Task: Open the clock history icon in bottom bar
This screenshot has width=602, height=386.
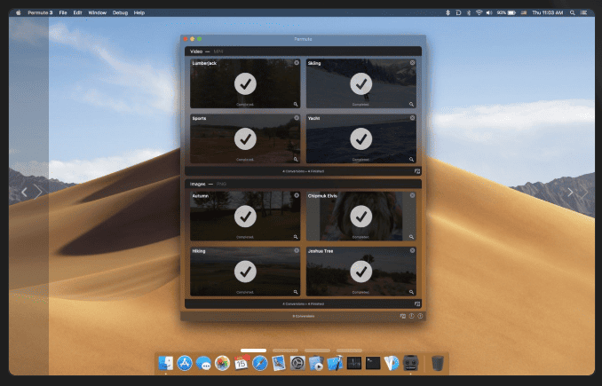Action: (x=412, y=316)
